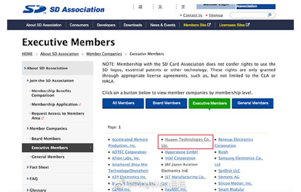Switch to the All Members tab

coord(123,103)
